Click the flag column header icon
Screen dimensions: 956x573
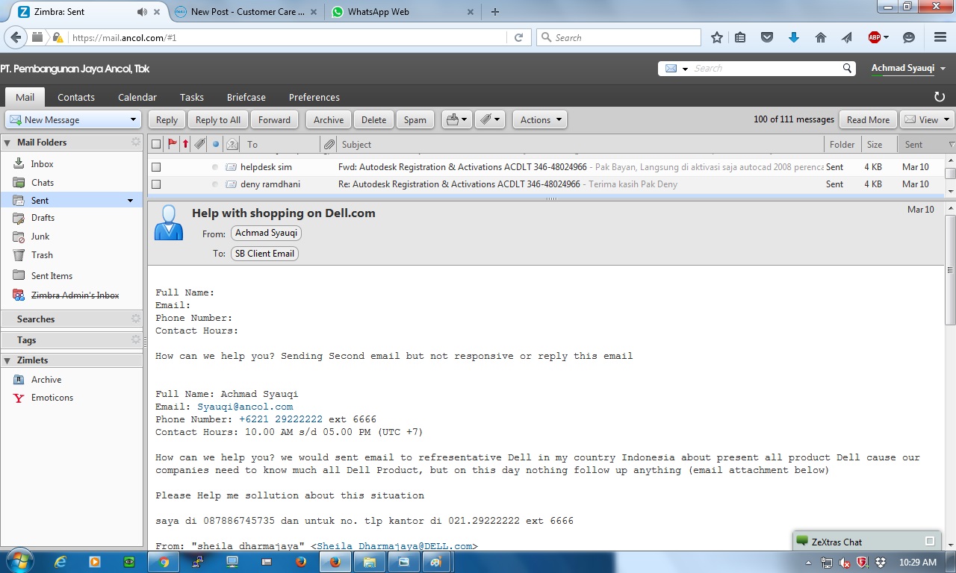point(171,144)
